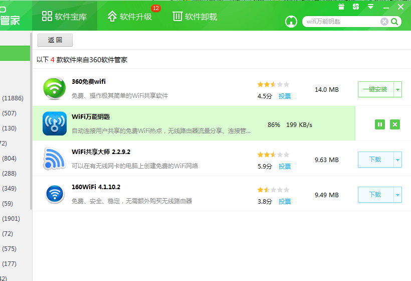Select the sidebar category with (177)
This screenshot has height=281, width=411.
10,263
